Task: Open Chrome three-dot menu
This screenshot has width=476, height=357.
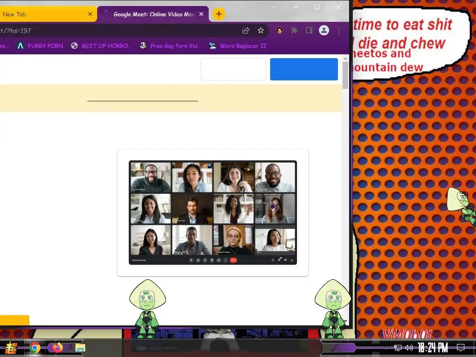Action: coord(339,30)
